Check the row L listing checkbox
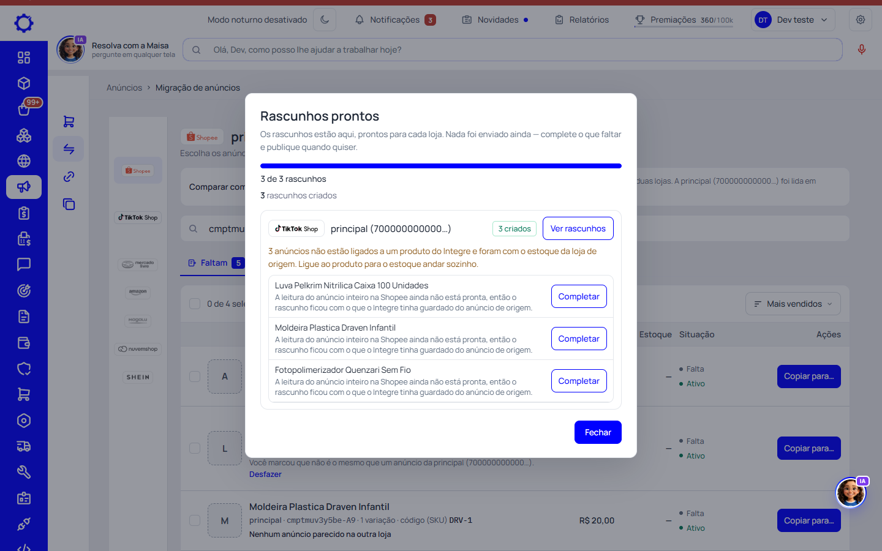Image resolution: width=882 pixels, height=551 pixels. (195, 448)
